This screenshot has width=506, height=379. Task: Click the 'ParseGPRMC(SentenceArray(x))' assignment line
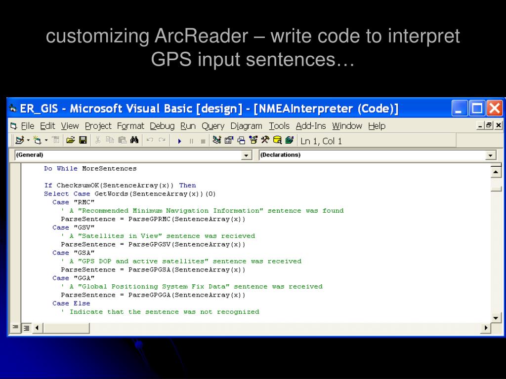153,219
